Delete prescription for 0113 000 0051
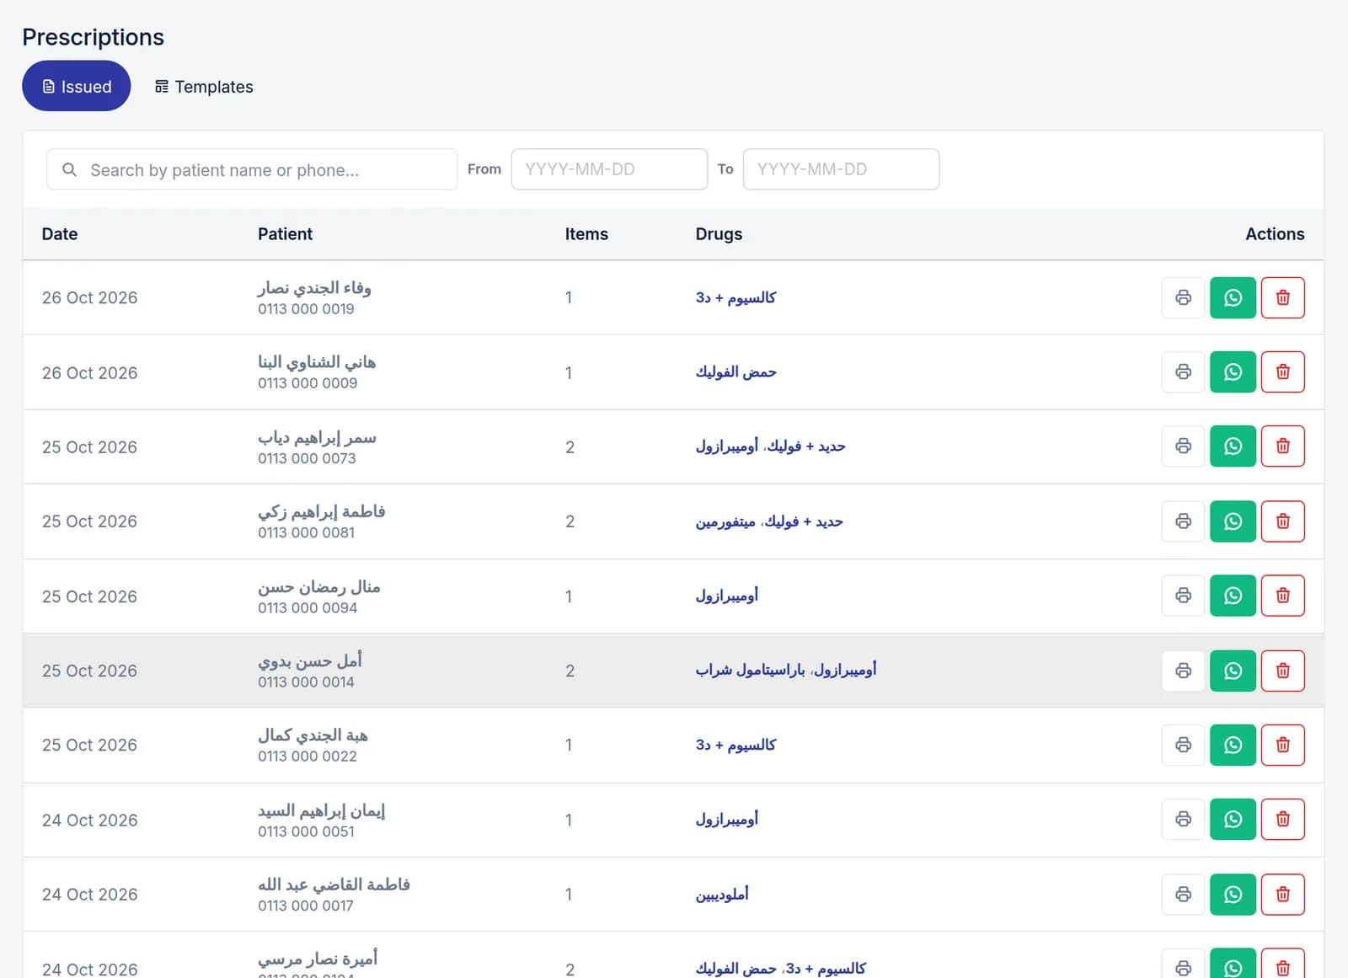1348x978 pixels. (1282, 819)
